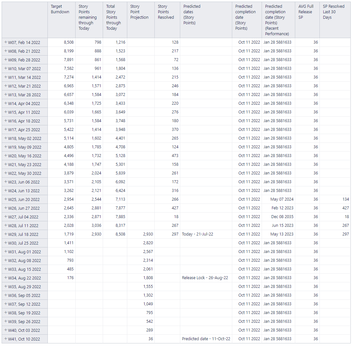
Task: Click the projection value 1,049
Action: pos(148,304)
